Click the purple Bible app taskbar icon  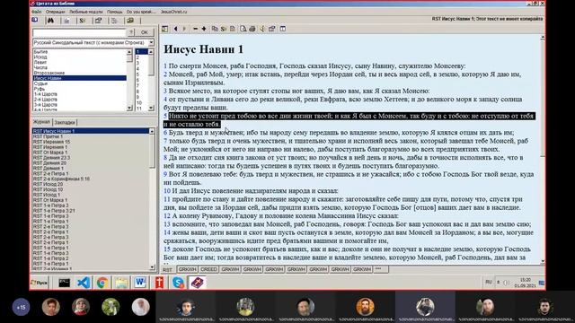point(198,283)
